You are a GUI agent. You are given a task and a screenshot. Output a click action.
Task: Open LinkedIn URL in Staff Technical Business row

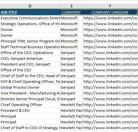click(110, 47)
